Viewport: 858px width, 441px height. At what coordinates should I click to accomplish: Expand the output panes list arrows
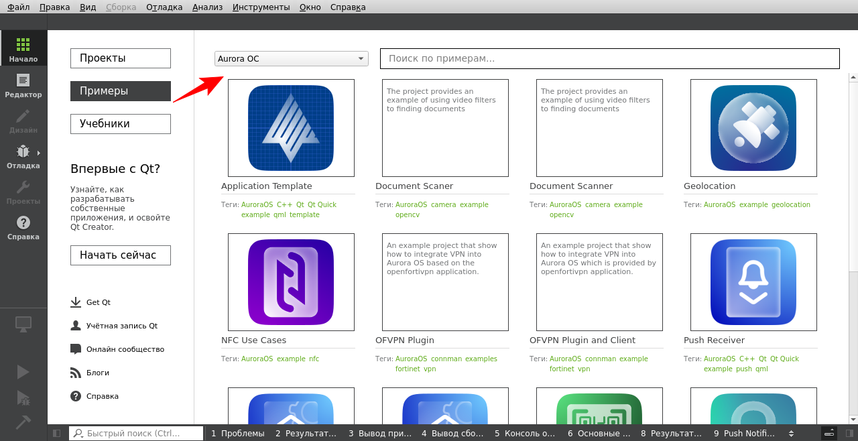(x=791, y=434)
